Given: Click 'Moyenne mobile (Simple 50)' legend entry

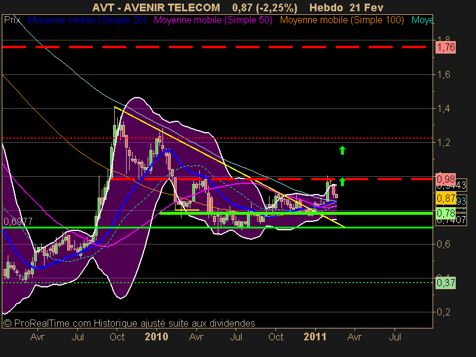Looking at the screenshot, I should (x=213, y=20).
